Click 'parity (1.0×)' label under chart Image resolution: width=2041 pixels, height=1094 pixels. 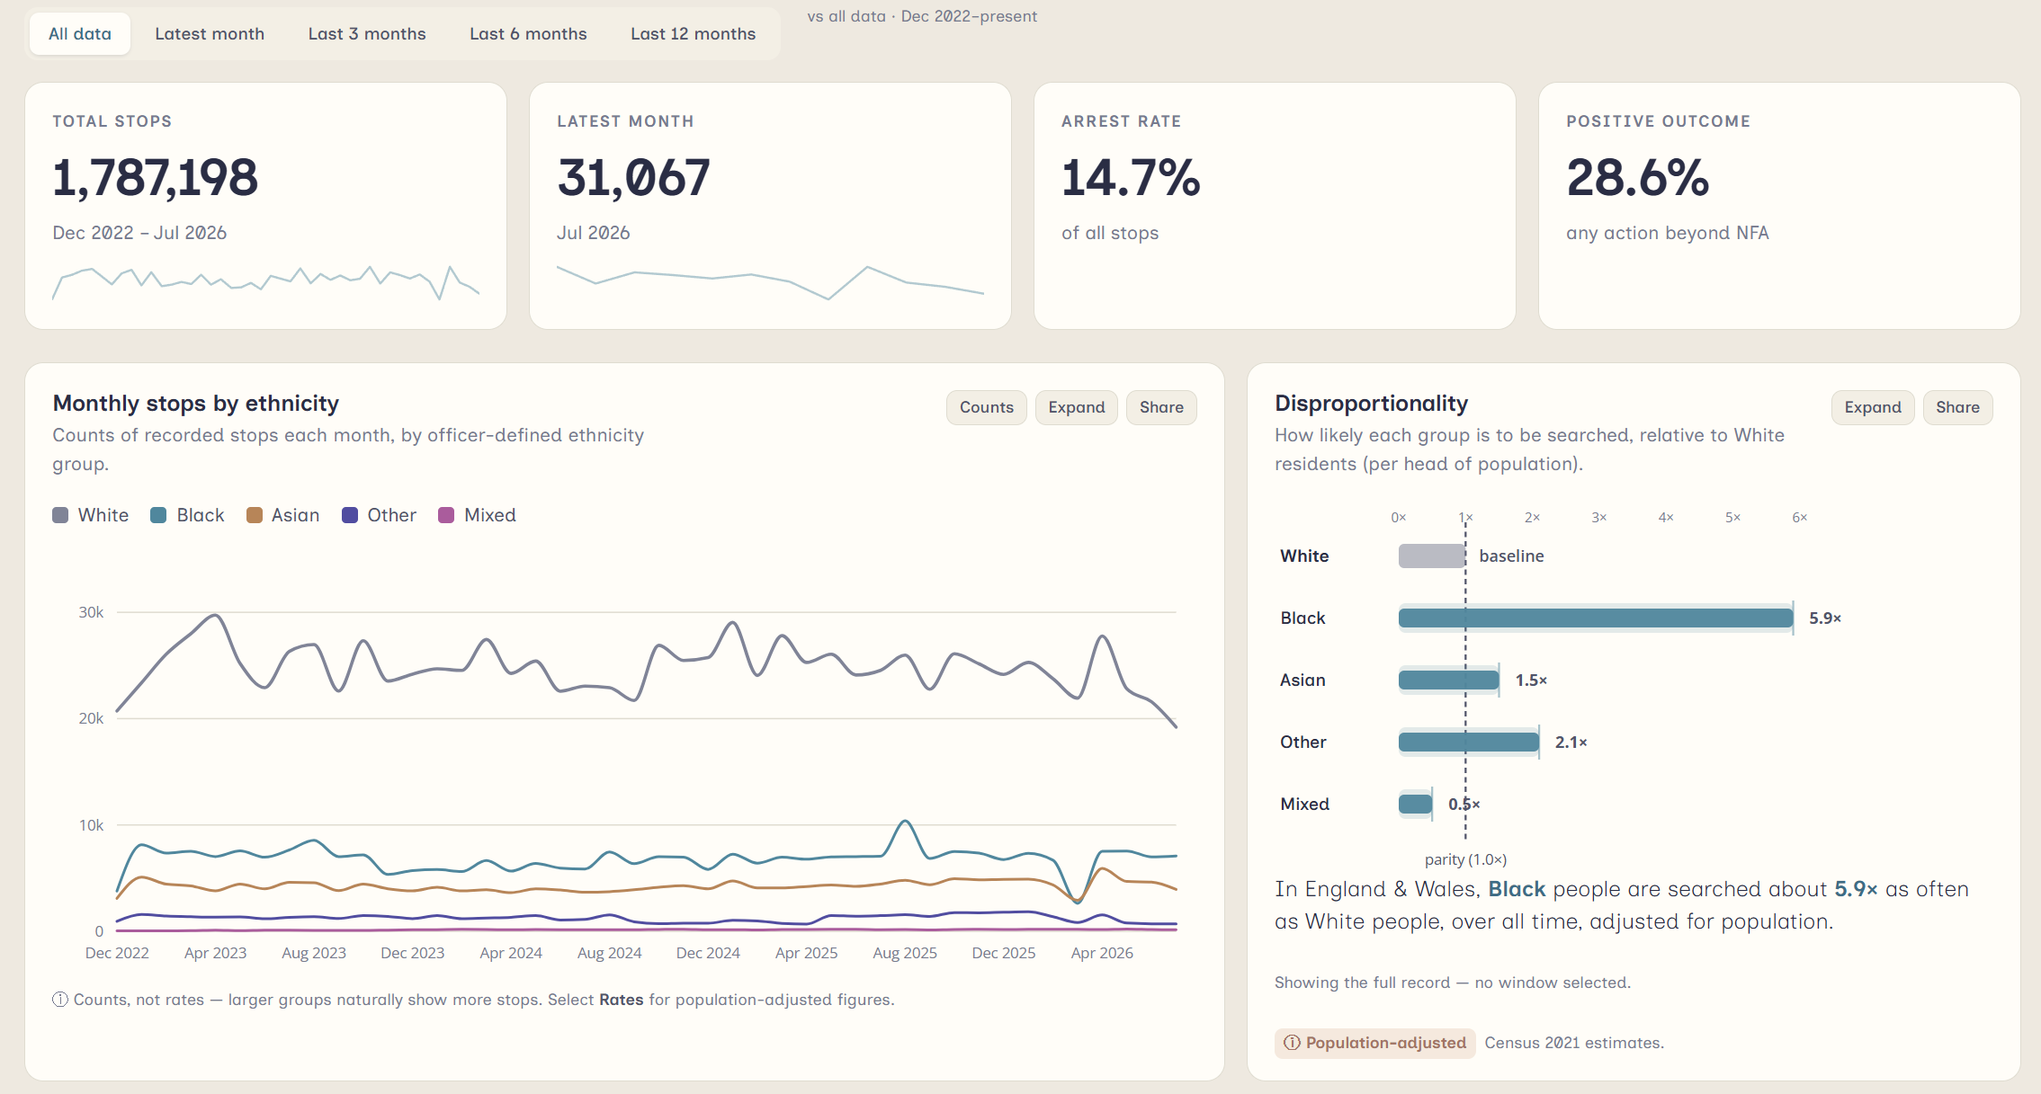click(1465, 859)
